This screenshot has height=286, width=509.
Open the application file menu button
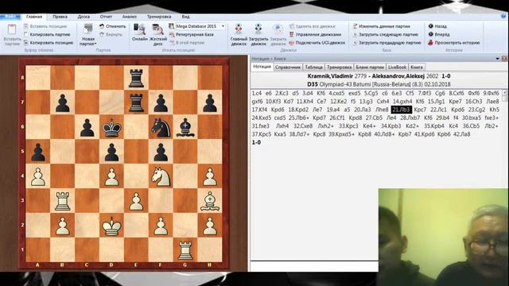pos(10,16)
